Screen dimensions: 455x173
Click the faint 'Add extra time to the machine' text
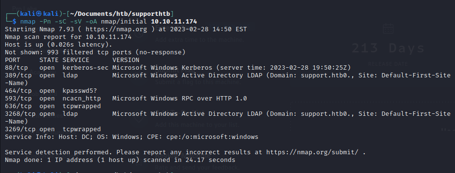pos(199,40)
